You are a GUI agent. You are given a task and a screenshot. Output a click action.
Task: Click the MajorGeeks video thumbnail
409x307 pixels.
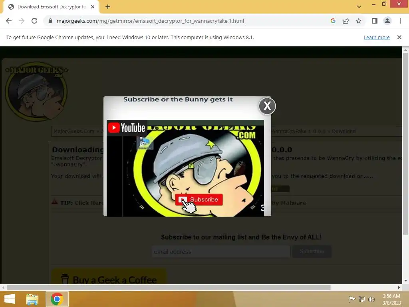185,168
